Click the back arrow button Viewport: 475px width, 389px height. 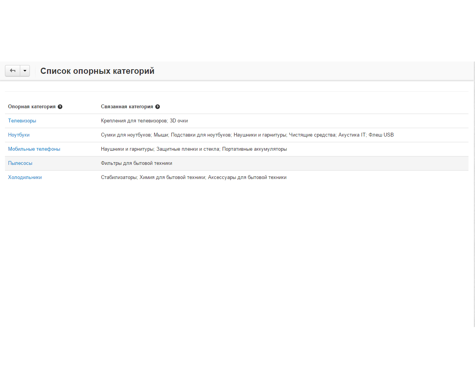[x=12, y=71]
